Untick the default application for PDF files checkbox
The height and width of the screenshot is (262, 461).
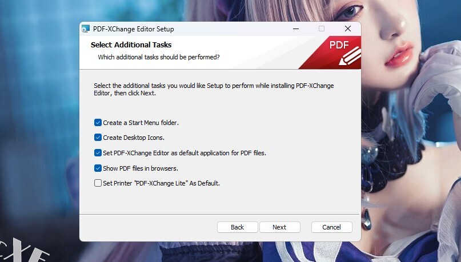click(98, 153)
